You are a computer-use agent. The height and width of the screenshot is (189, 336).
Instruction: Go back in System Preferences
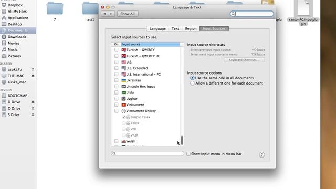pyautogui.click(x=104, y=14)
